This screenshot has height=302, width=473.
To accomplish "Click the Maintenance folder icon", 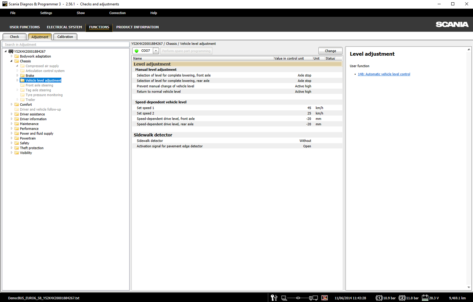I will click(17, 124).
